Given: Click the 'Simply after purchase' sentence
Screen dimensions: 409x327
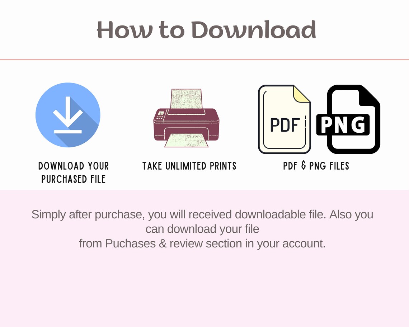Looking at the screenshot, I should pos(202,214).
